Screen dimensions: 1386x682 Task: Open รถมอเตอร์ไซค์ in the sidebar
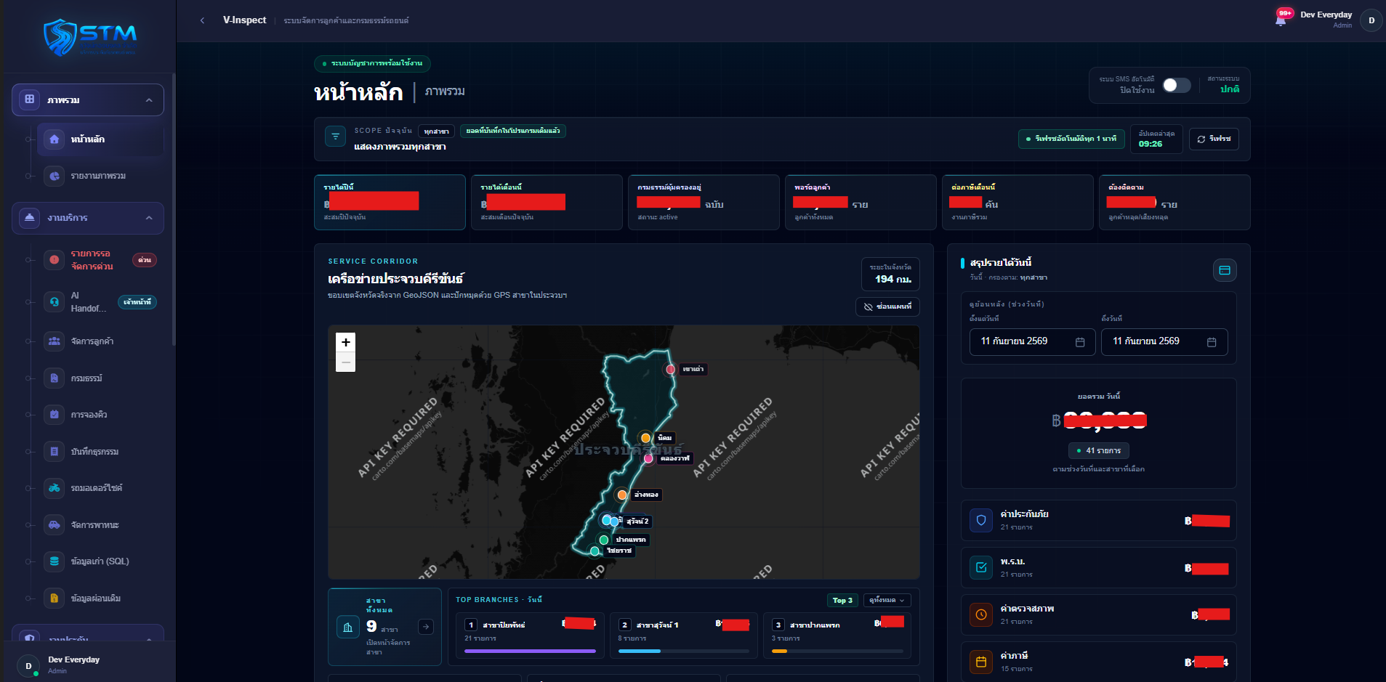[100, 488]
